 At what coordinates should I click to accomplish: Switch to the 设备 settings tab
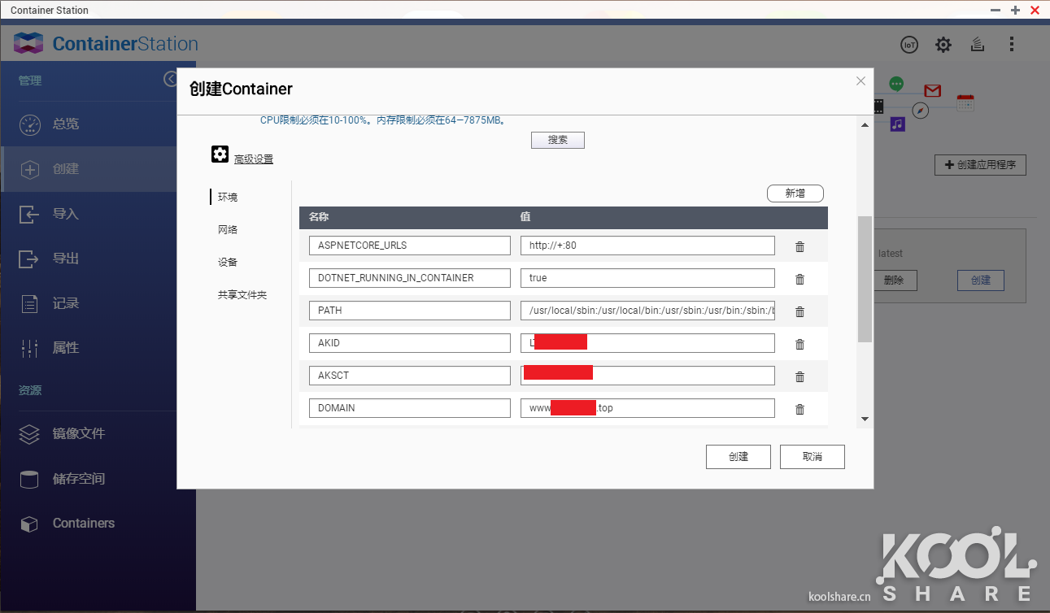click(x=228, y=262)
